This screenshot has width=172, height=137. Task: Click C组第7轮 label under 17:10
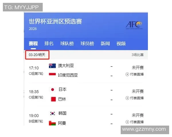(x=36, y=74)
